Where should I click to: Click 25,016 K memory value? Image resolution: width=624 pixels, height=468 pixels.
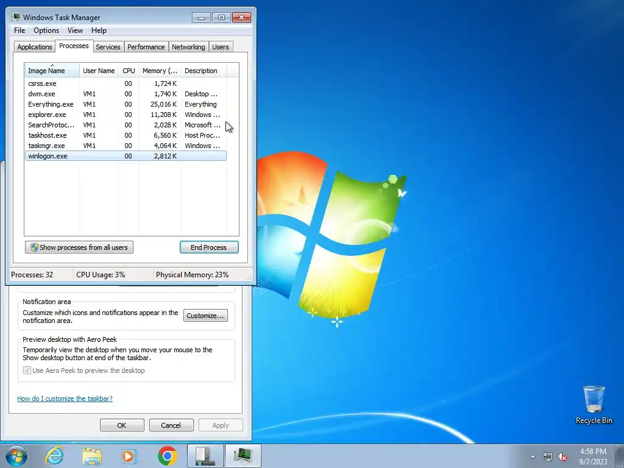pos(163,104)
